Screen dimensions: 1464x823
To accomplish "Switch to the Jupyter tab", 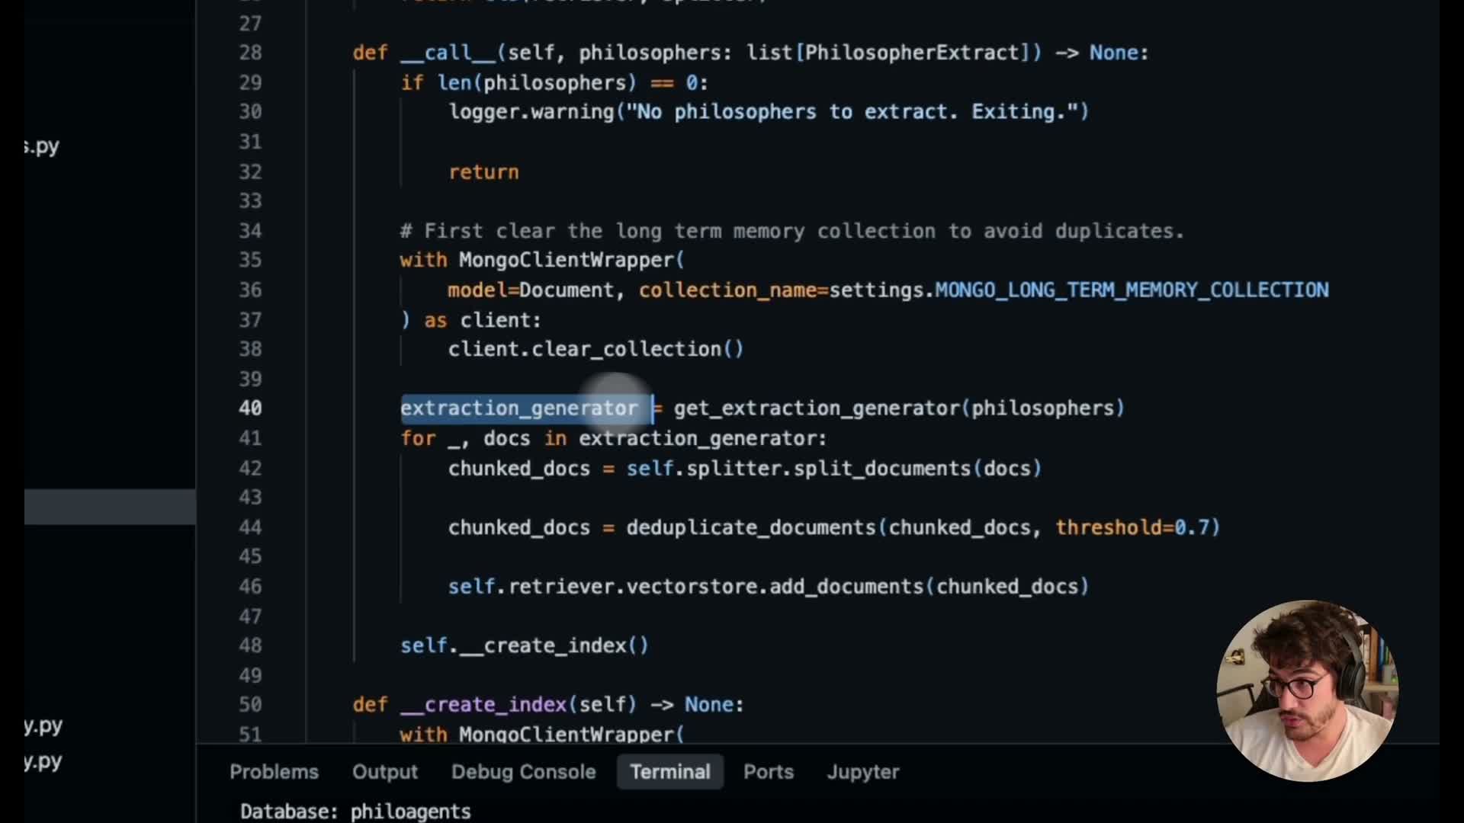I will [862, 772].
